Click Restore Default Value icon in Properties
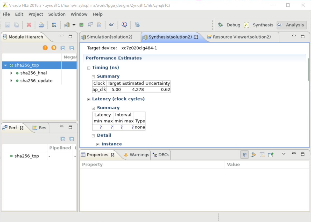The image size is (311, 222). pos(262,155)
